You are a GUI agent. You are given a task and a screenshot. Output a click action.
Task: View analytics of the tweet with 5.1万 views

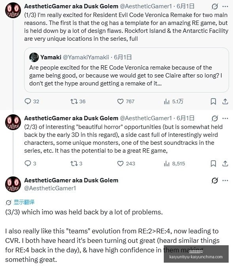[173, 102]
